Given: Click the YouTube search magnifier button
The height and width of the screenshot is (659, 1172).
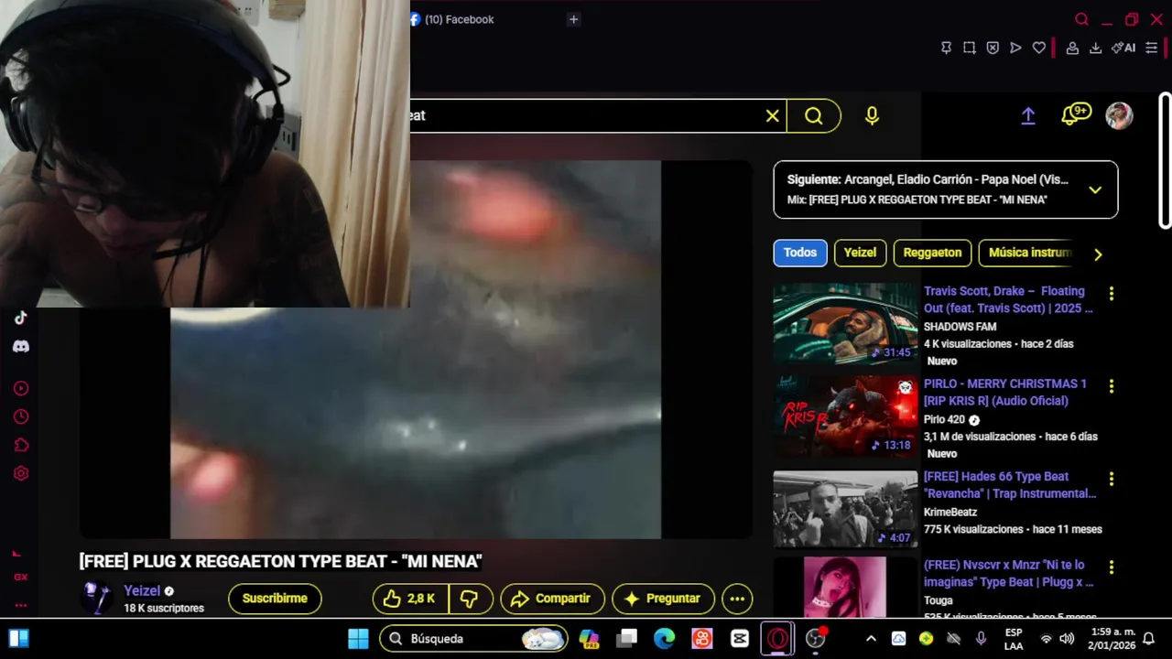Looking at the screenshot, I should point(814,116).
